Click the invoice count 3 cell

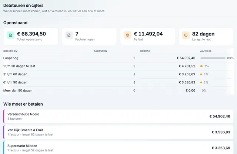click(x=134, y=66)
